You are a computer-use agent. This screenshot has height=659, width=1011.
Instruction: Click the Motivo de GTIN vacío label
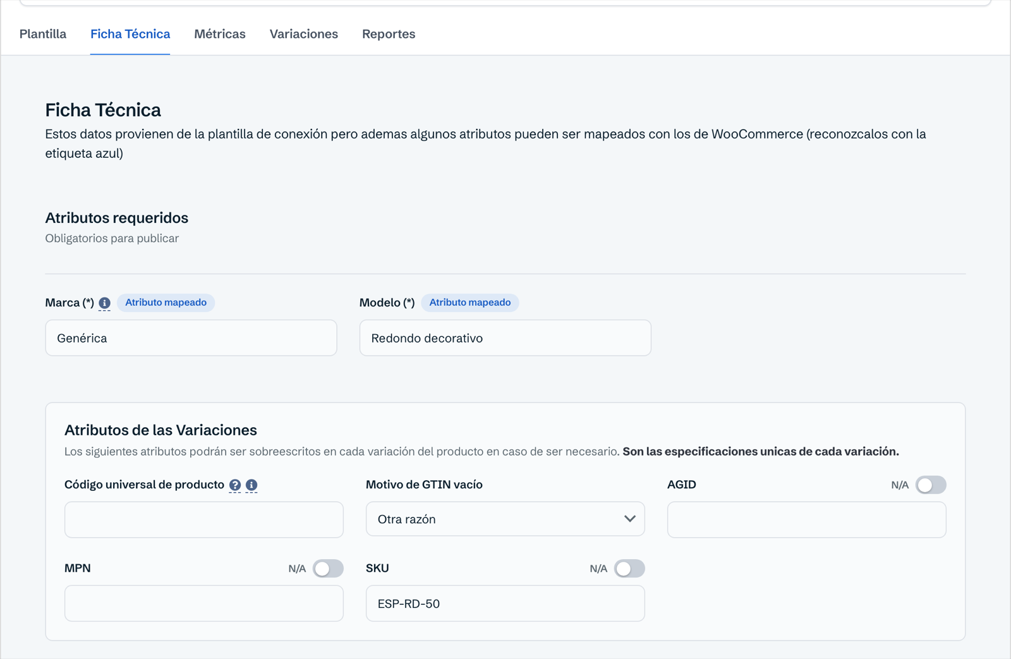click(424, 485)
